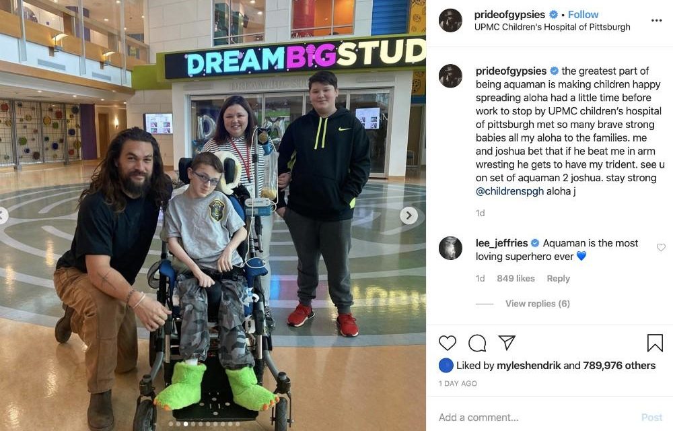Open the myleshendrik profile from the likes line

[x=528, y=365]
